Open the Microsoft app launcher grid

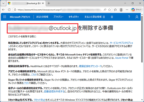[x=5, y=17]
